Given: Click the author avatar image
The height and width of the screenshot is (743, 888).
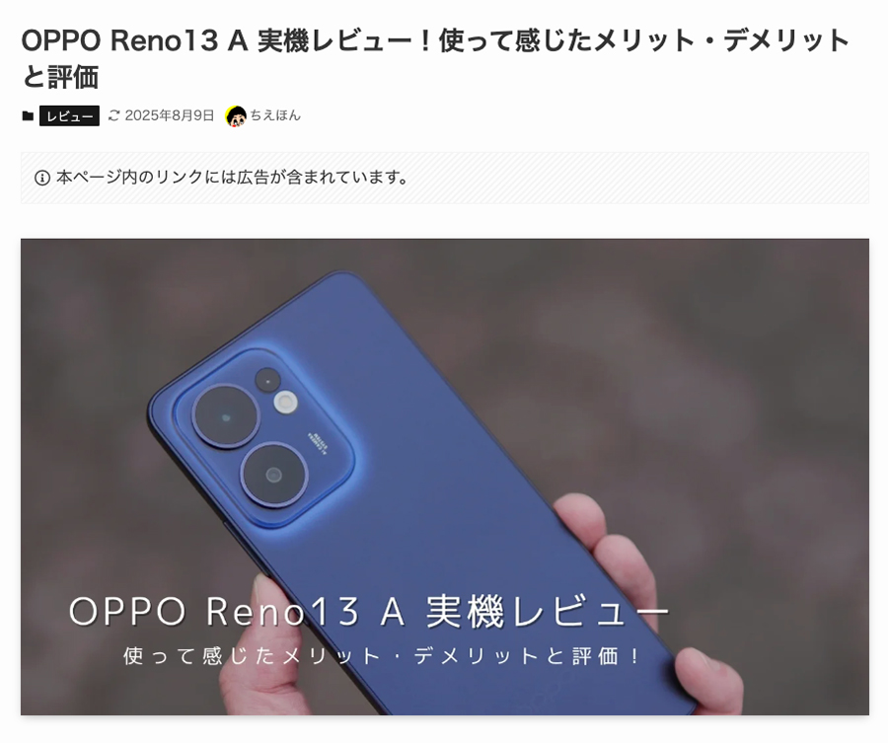Looking at the screenshot, I should click(236, 116).
